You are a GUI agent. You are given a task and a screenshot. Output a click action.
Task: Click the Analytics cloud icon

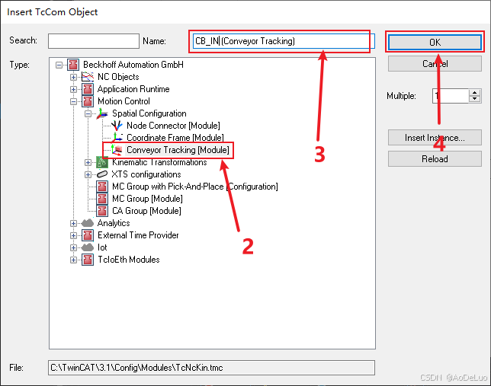[88, 223]
